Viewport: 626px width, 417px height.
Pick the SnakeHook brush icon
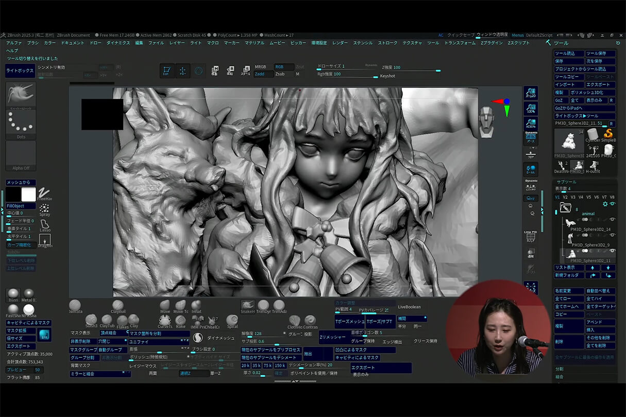coord(247,306)
